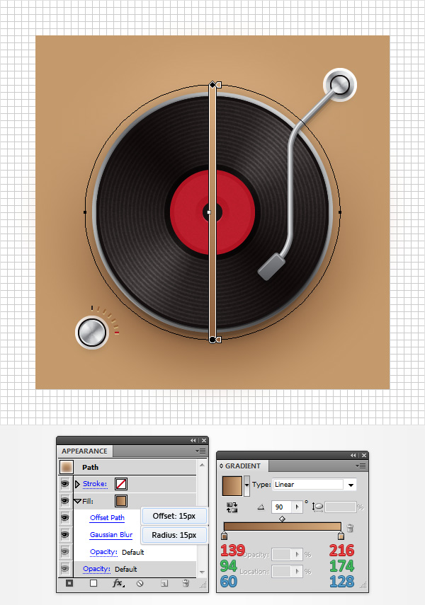This screenshot has width=425, height=605.
Task: Click the Stroke color swatch showing none
Action: click(121, 484)
